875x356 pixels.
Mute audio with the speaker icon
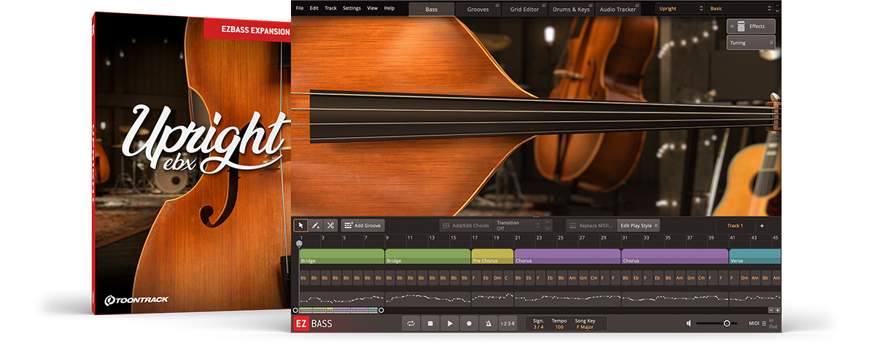click(688, 323)
